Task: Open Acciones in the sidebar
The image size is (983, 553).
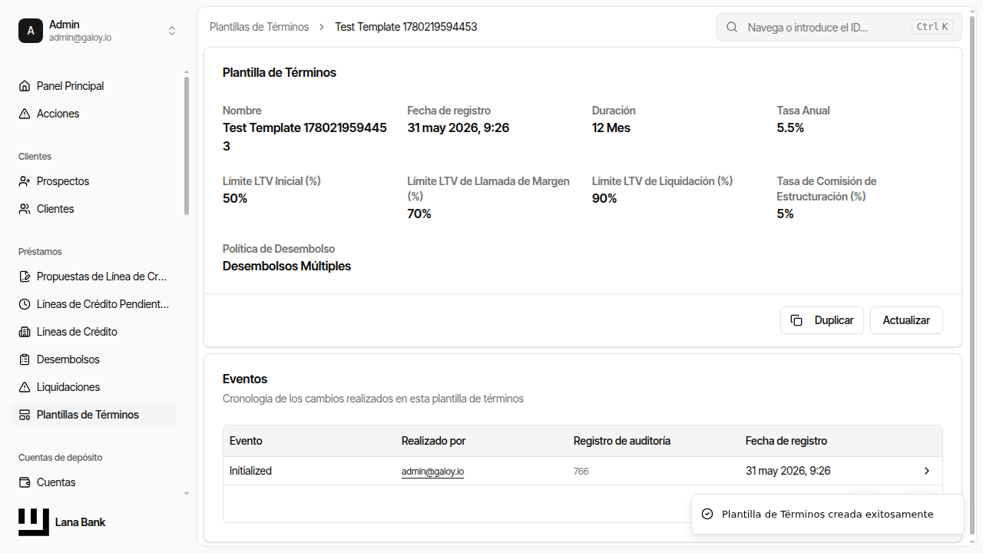Action: pyautogui.click(x=94, y=114)
